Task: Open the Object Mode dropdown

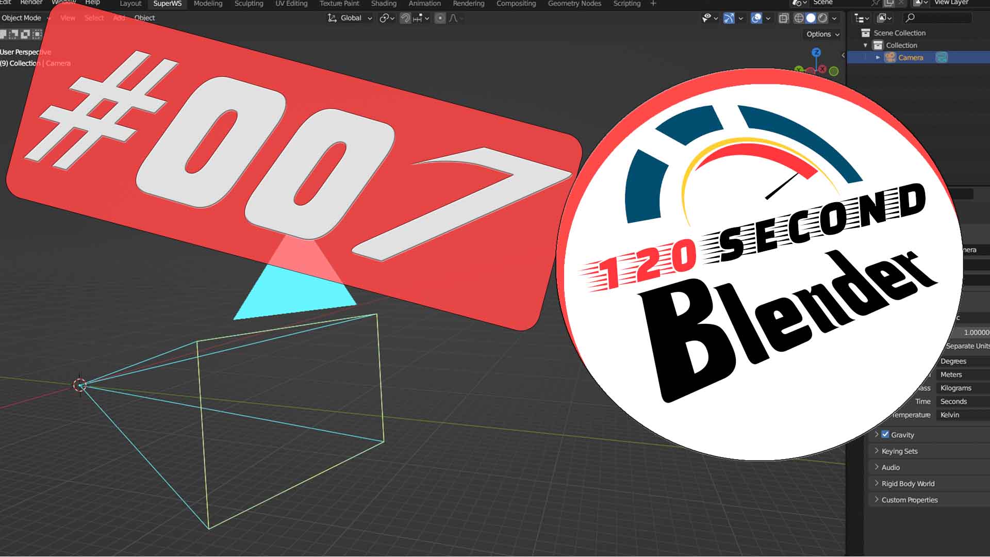Action: coord(26,18)
